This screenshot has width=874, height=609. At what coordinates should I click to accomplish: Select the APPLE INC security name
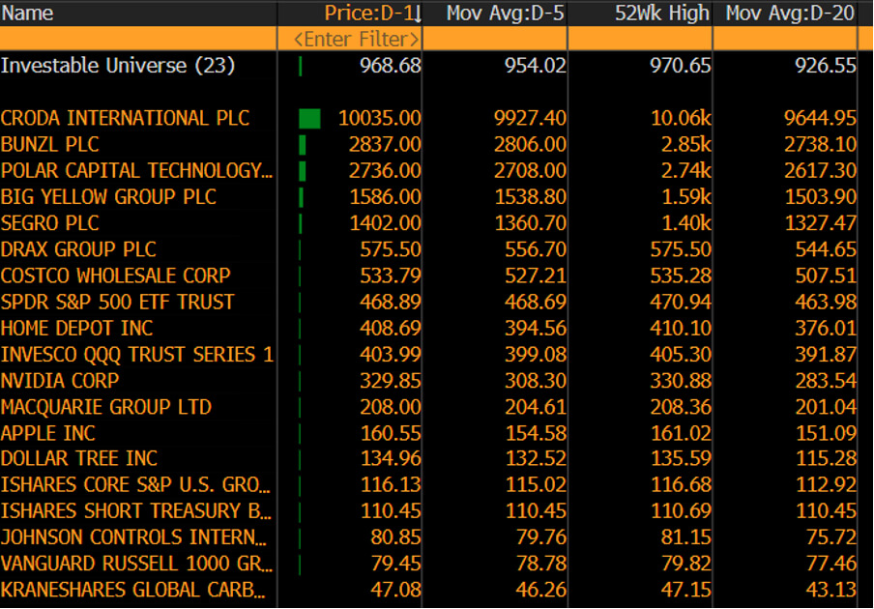click(48, 433)
